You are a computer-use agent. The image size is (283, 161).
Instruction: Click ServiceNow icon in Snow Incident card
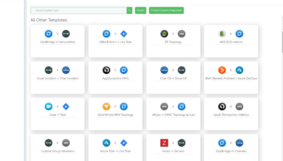[x=48, y=70]
